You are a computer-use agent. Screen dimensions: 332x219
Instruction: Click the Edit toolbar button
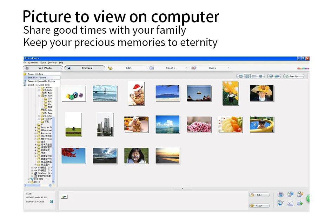[128, 68]
